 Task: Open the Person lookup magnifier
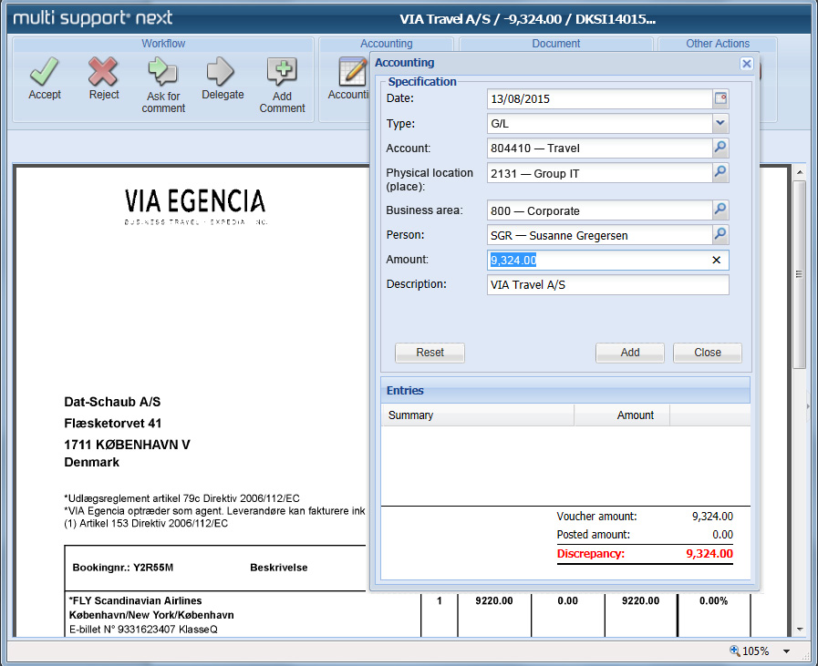click(x=720, y=234)
